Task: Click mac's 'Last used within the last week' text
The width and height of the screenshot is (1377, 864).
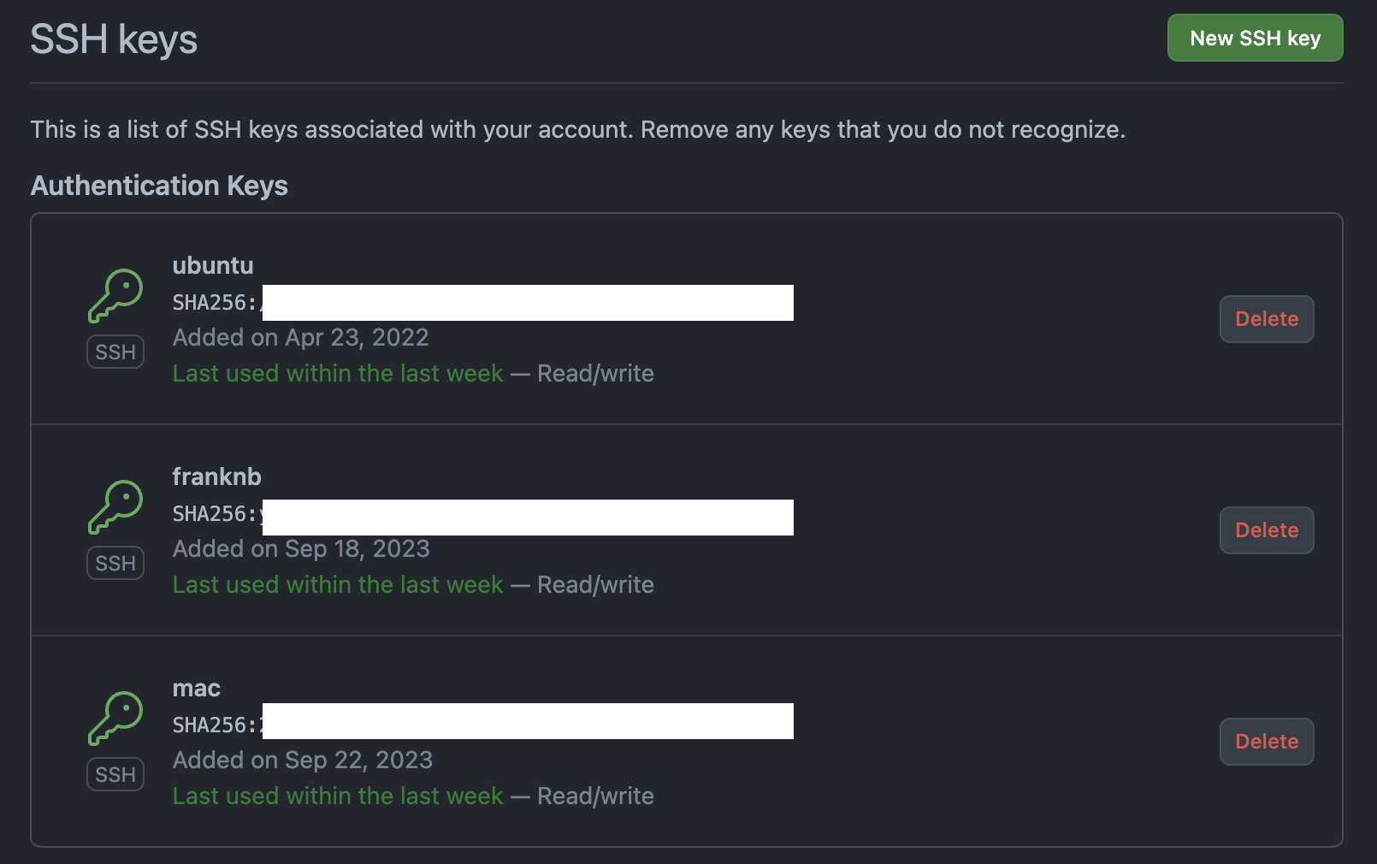Action: point(338,796)
